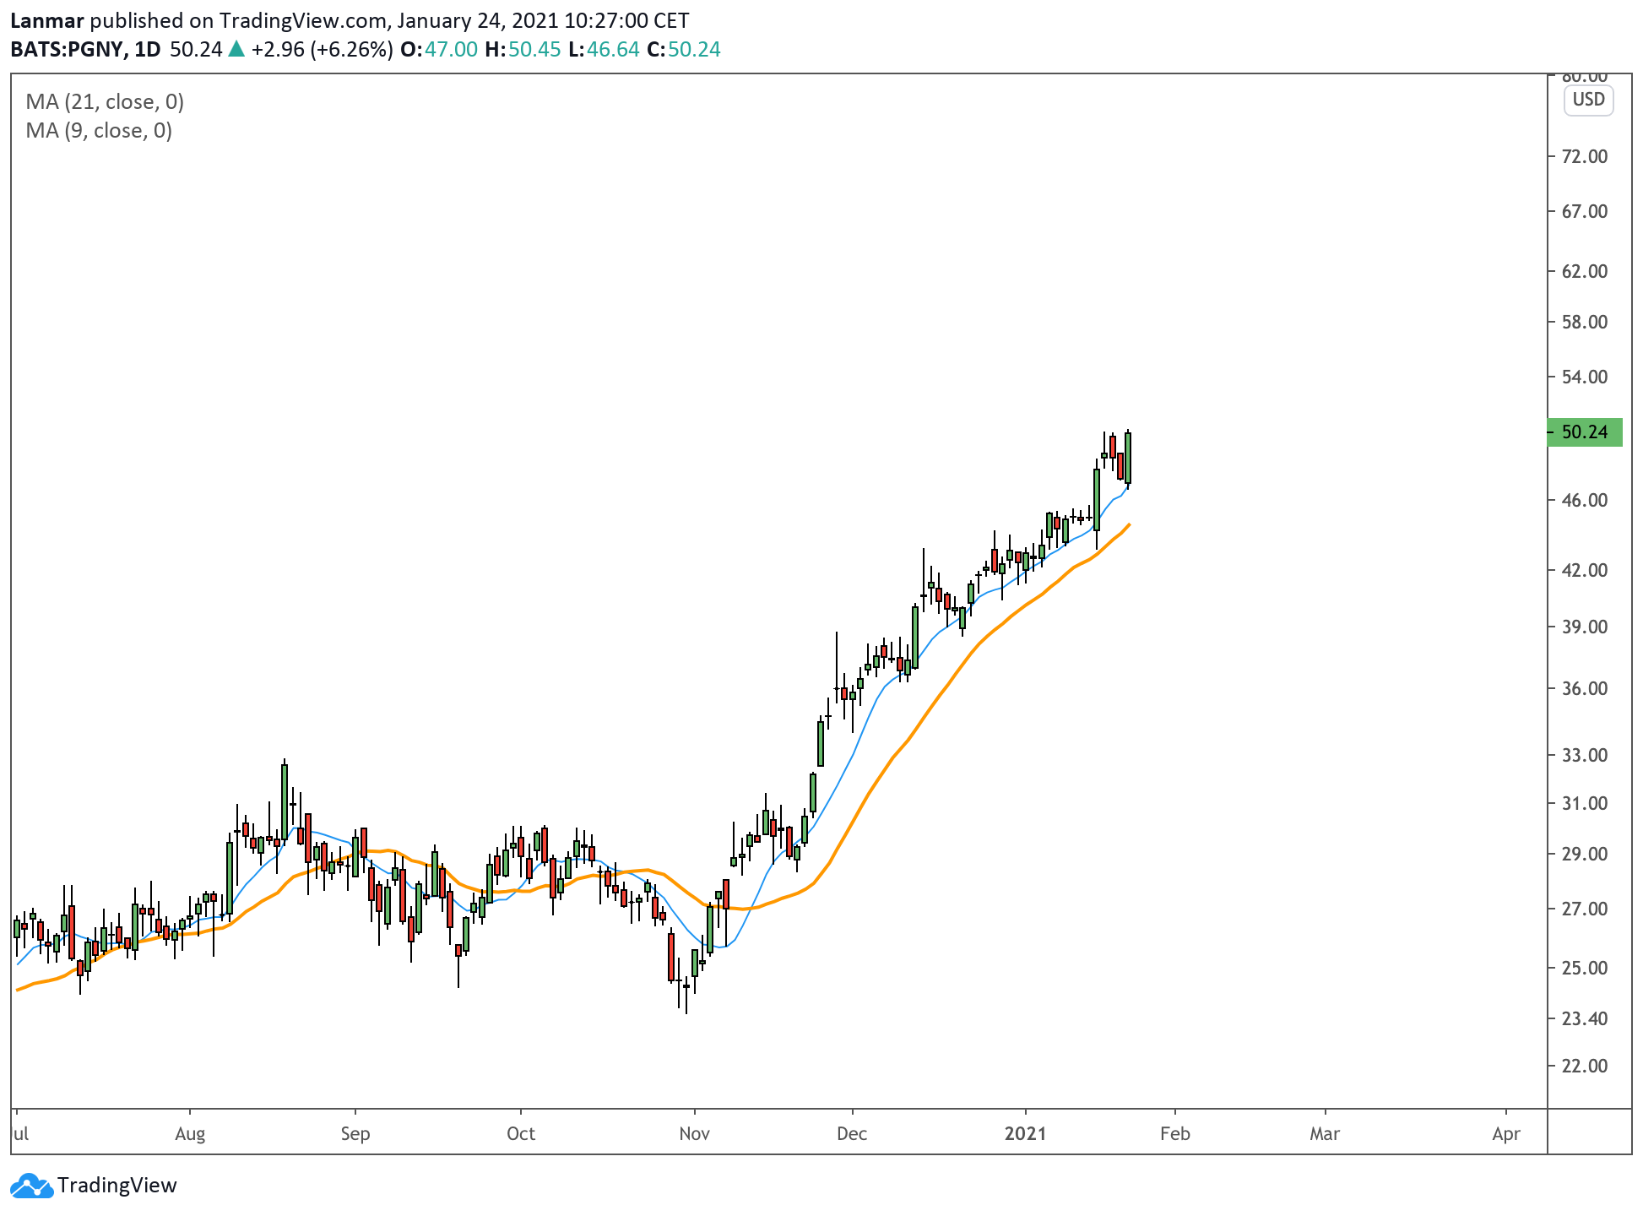The width and height of the screenshot is (1643, 1216).
Task: Click the 39.00 price axis label
Action: tap(1585, 627)
